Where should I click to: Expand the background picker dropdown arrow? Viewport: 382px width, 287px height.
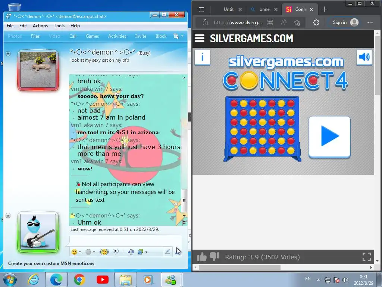[x=146, y=252]
